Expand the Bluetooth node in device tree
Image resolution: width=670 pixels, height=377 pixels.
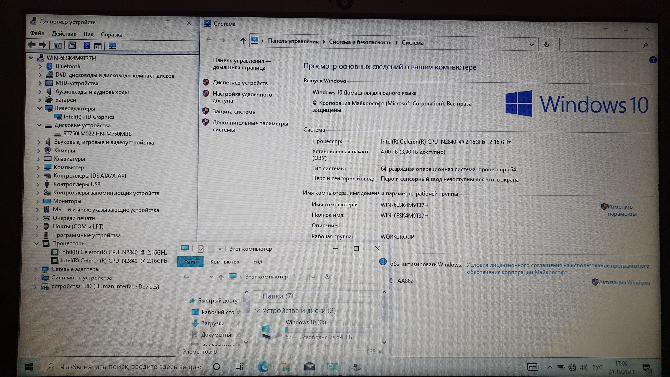[x=40, y=66]
